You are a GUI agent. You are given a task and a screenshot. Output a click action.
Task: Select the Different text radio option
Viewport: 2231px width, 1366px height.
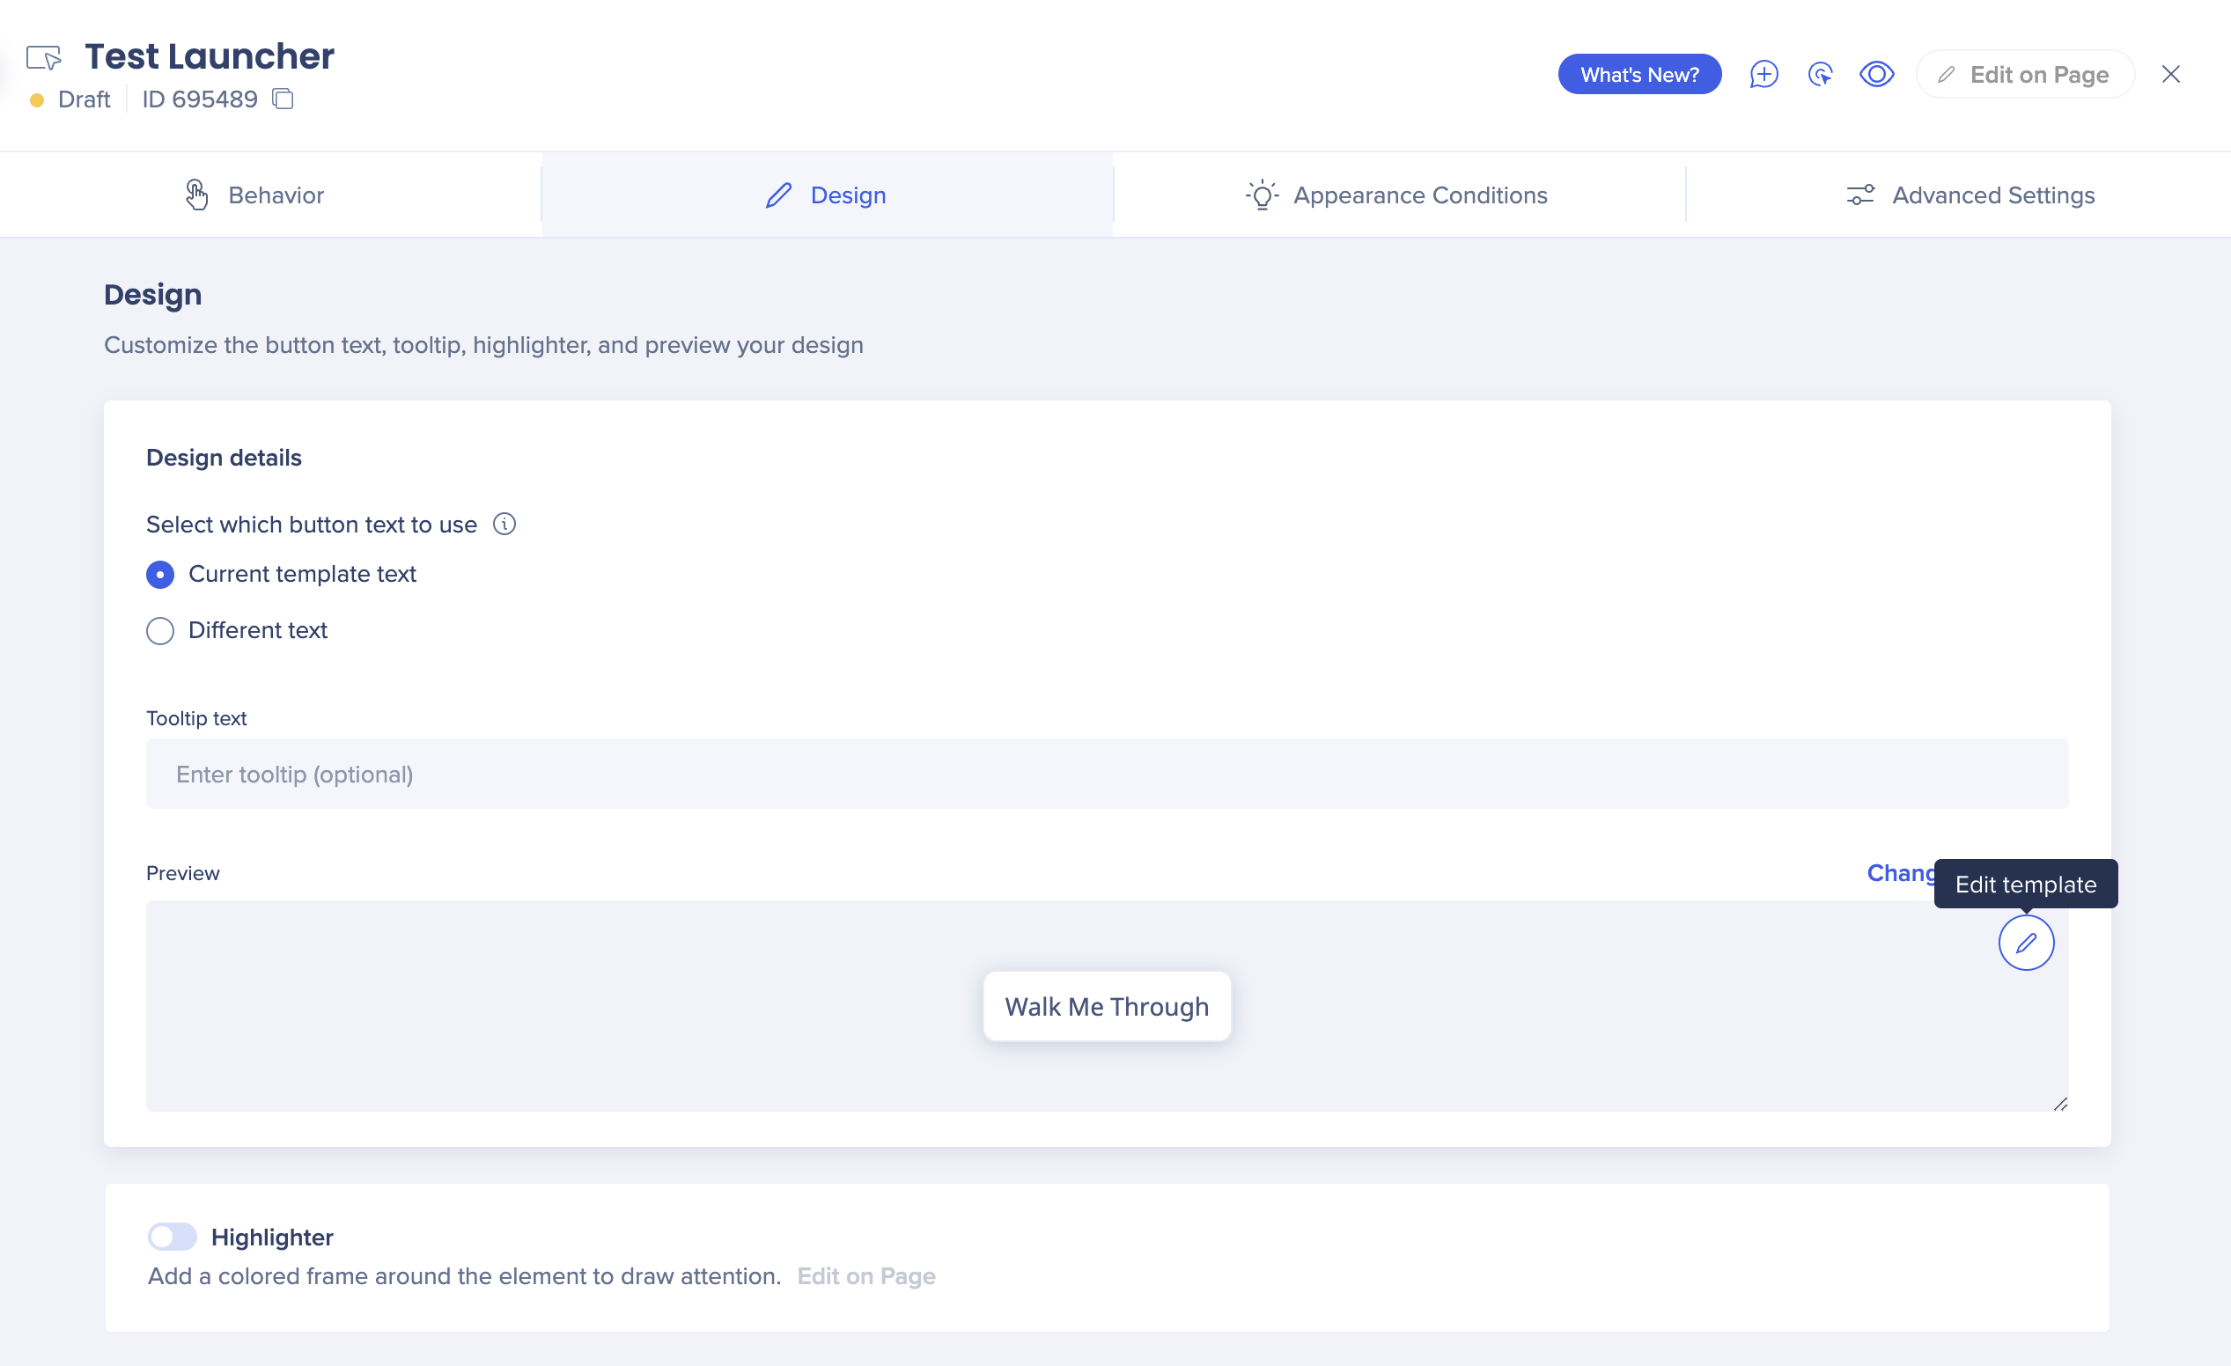pyautogui.click(x=160, y=631)
